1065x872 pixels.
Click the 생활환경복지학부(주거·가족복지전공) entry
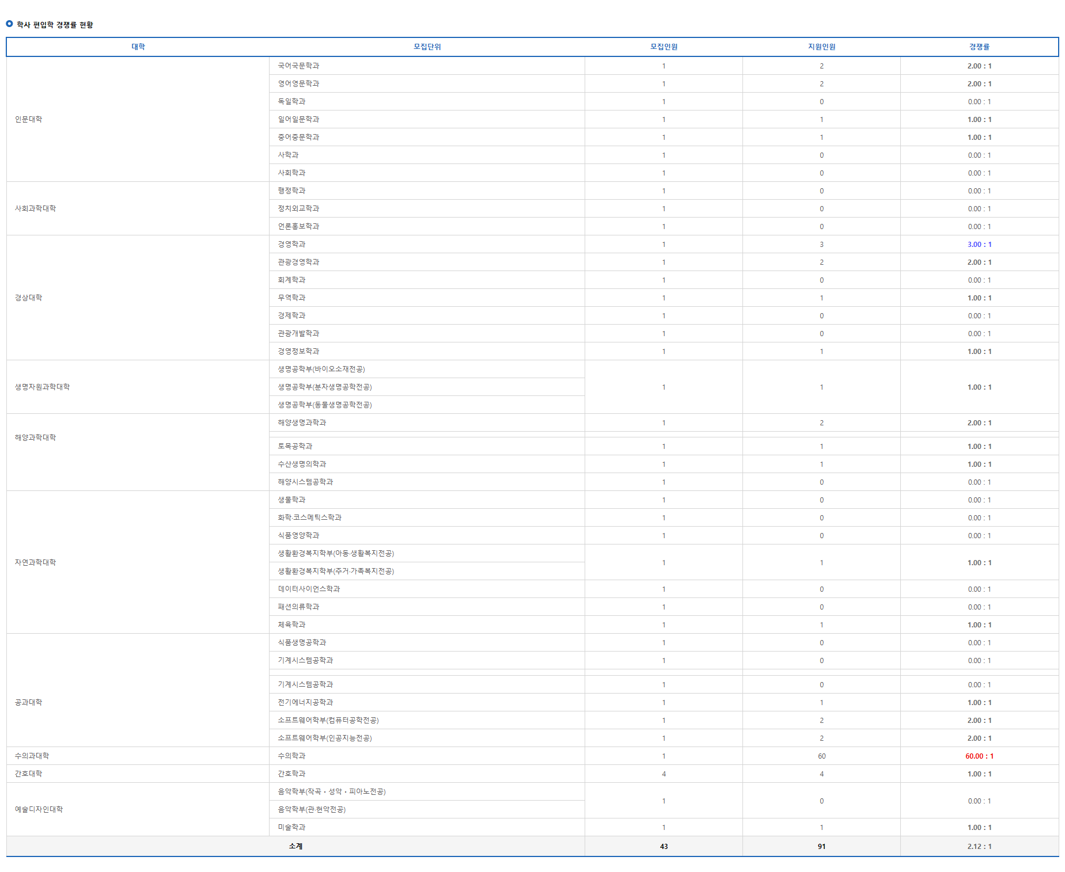(x=336, y=571)
